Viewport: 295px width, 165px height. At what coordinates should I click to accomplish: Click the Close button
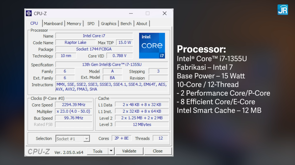[x=158, y=151]
